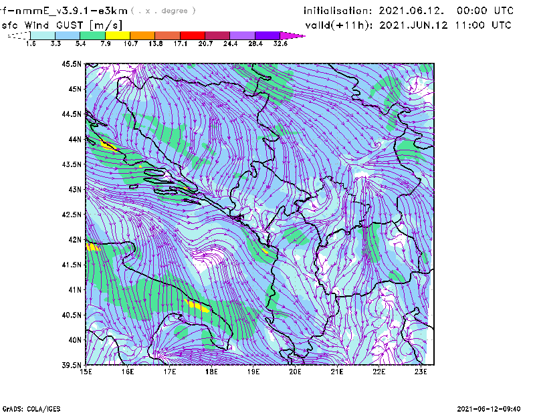
Task: Click the 43N latitude label
Action: 75,189
